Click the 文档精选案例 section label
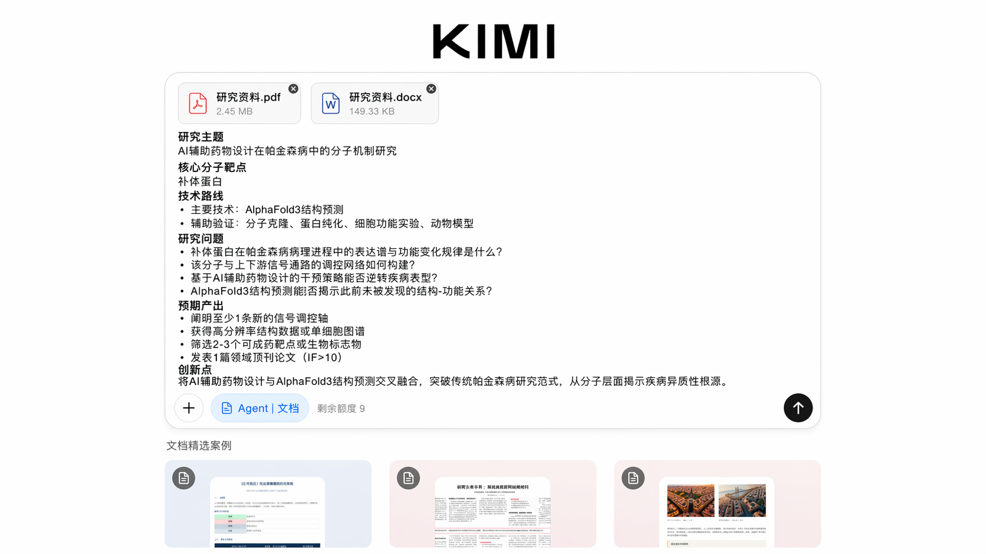This screenshot has width=986, height=554. point(199,446)
